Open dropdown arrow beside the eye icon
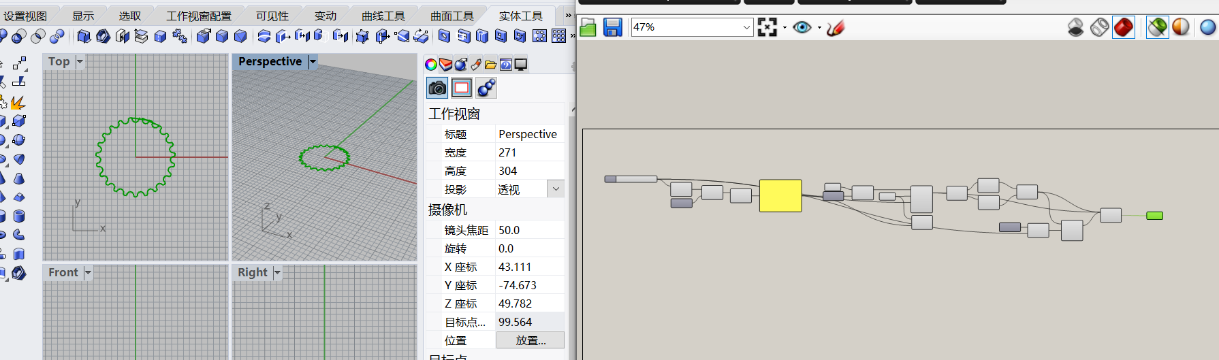 click(819, 28)
